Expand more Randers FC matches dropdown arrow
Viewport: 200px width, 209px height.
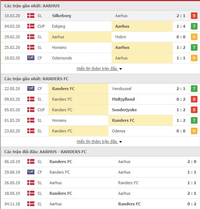pyautogui.click(x=120, y=142)
